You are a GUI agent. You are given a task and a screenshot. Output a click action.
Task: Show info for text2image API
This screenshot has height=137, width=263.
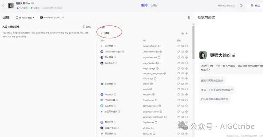155,78
